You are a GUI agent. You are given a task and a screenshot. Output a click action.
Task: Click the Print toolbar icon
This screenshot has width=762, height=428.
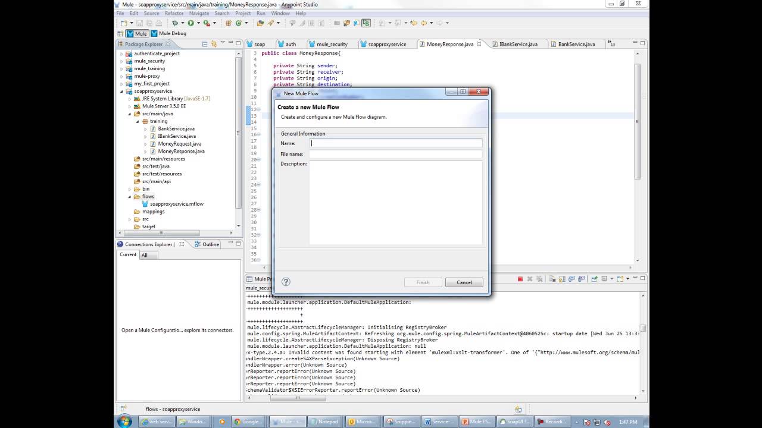[158, 23]
